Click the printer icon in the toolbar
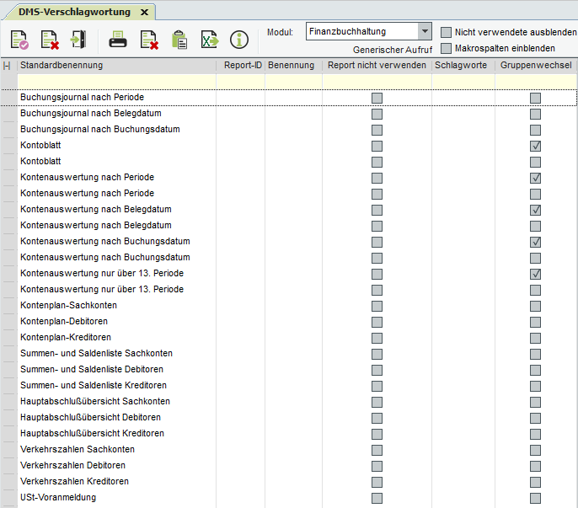The image size is (578, 508). pyautogui.click(x=118, y=40)
